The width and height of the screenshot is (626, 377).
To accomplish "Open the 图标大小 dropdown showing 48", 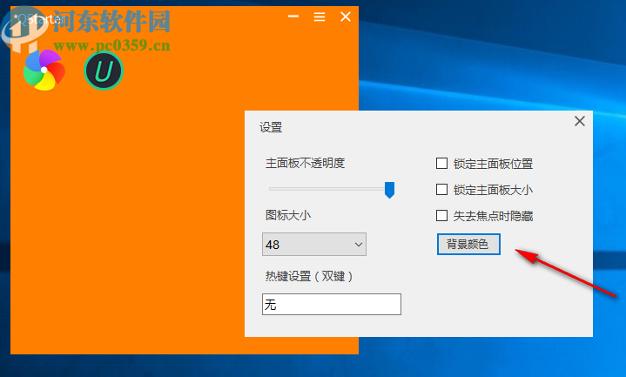I will coord(314,245).
